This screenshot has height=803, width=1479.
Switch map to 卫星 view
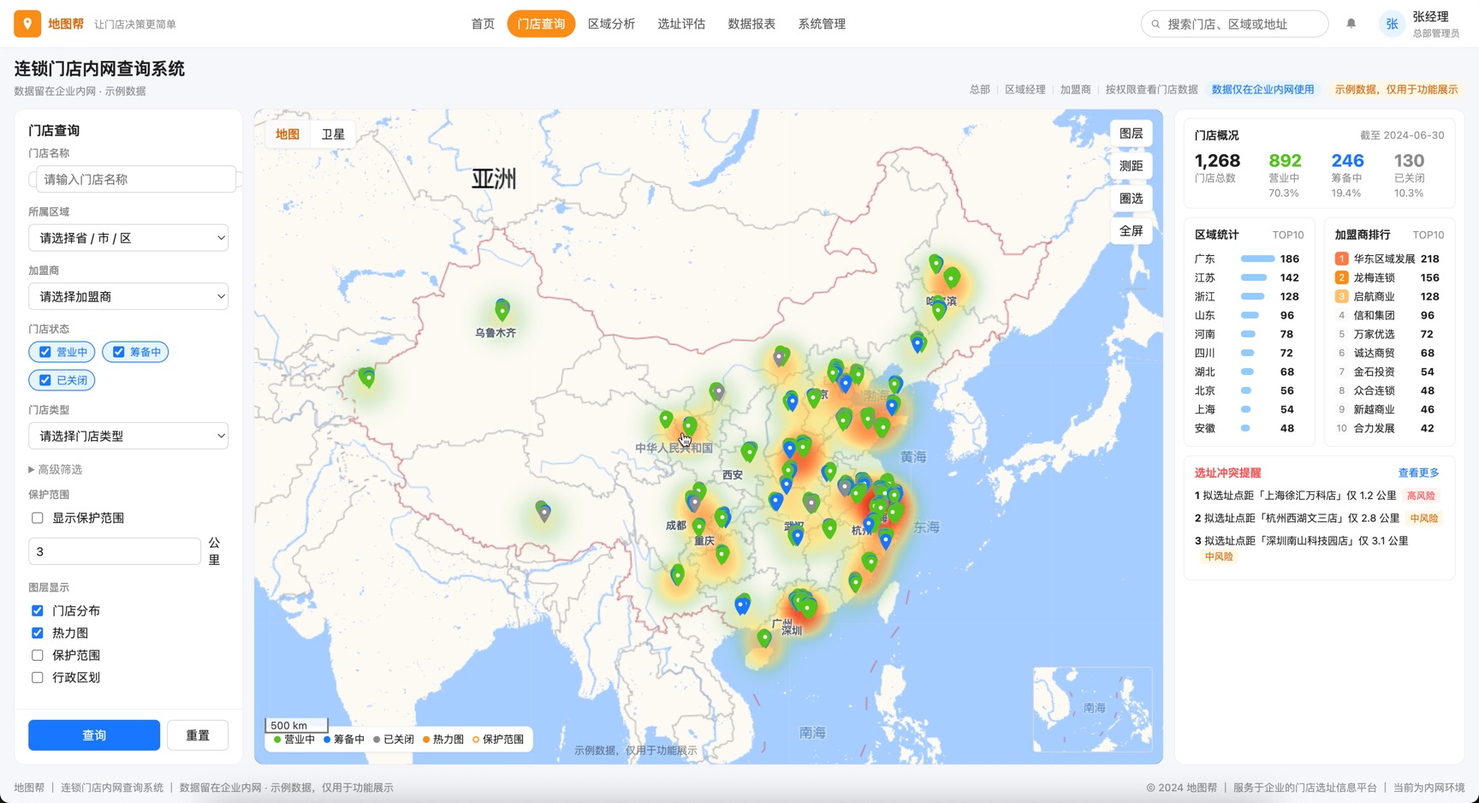click(x=333, y=134)
